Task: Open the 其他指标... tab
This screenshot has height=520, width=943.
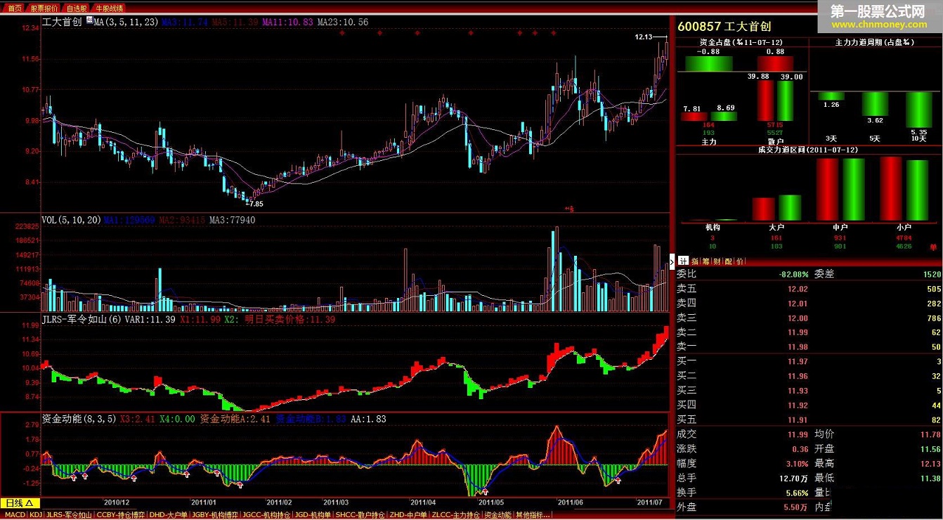Action: point(533,515)
